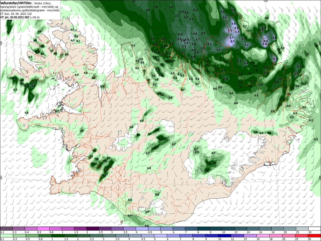Click the 5.7 precipitation value on the map
Viewport: 321px width, 241px height.
coord(231,38)
